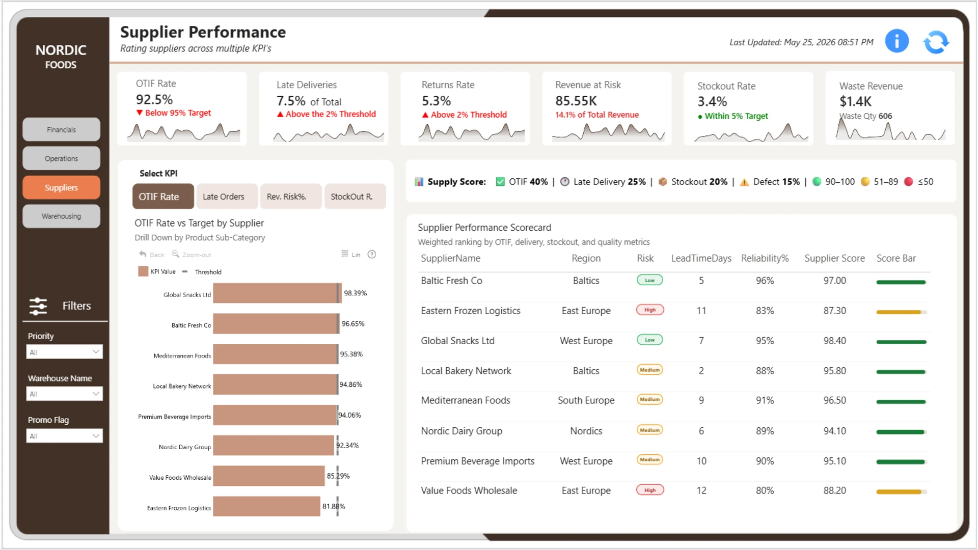Open the Promo Flag filter dropdown

coord(64,436)
